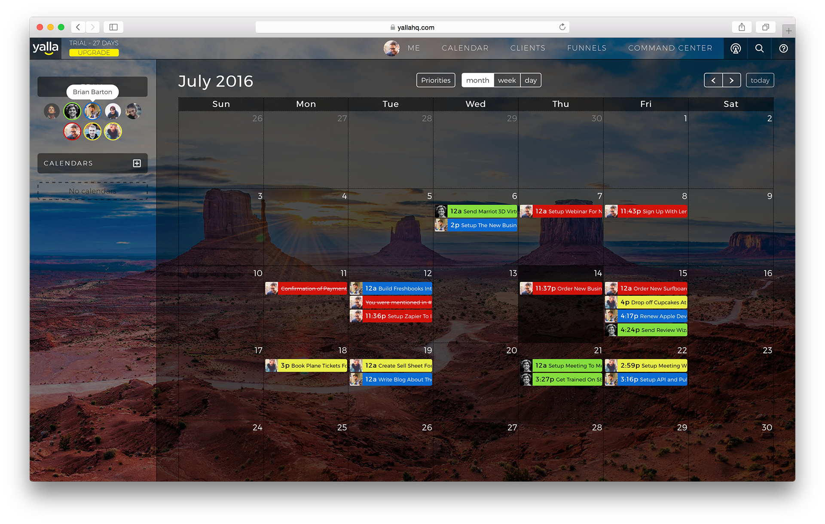Click the COMMAND CENTER navigation tab
This screenshot has width=825, height=524.
669,48
